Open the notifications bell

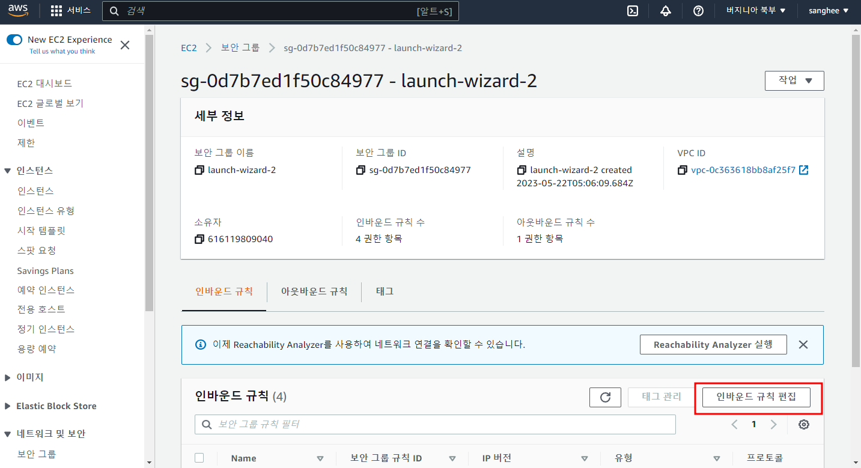click(665, 11)
